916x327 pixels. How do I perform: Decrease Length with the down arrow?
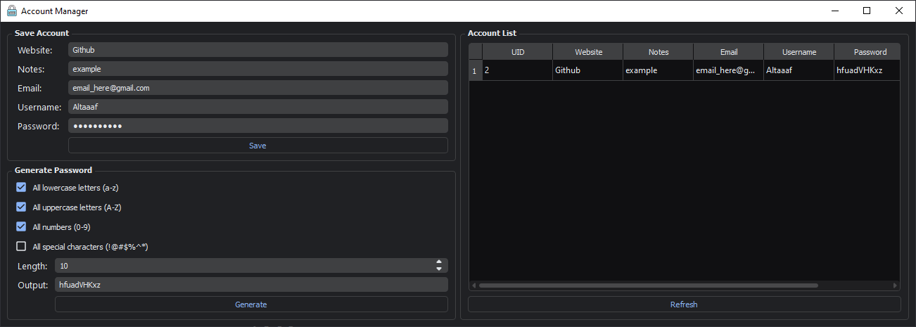(439, 269)
